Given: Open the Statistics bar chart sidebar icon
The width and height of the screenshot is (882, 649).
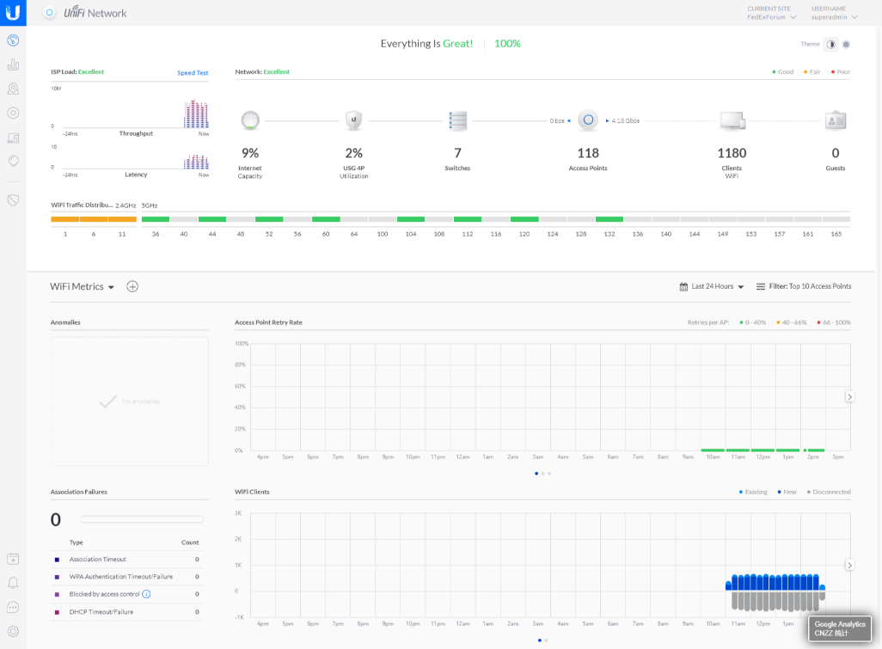Looking at the screenshot, I should [13, 64].
